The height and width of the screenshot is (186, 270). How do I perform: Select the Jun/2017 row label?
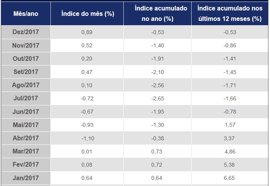click(x=26, y=112)
